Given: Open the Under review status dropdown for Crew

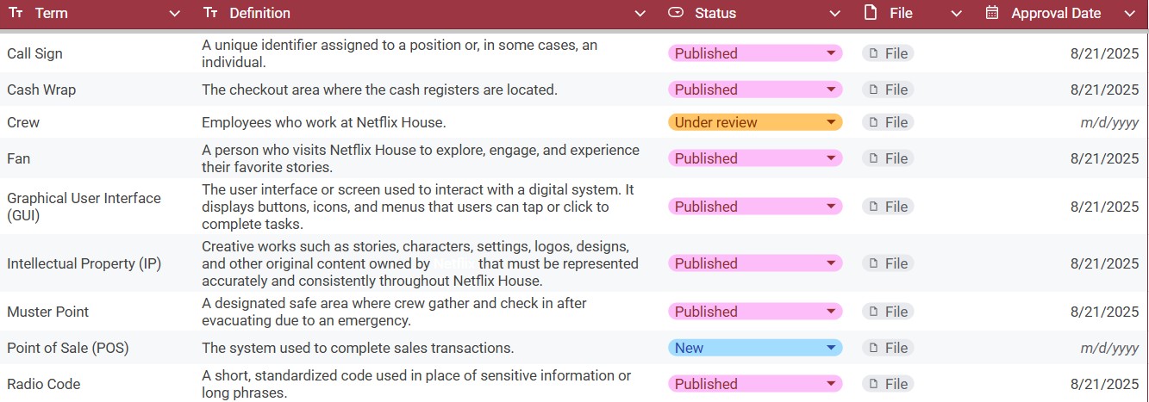Looking at the screenshot, I should (754, 122).
